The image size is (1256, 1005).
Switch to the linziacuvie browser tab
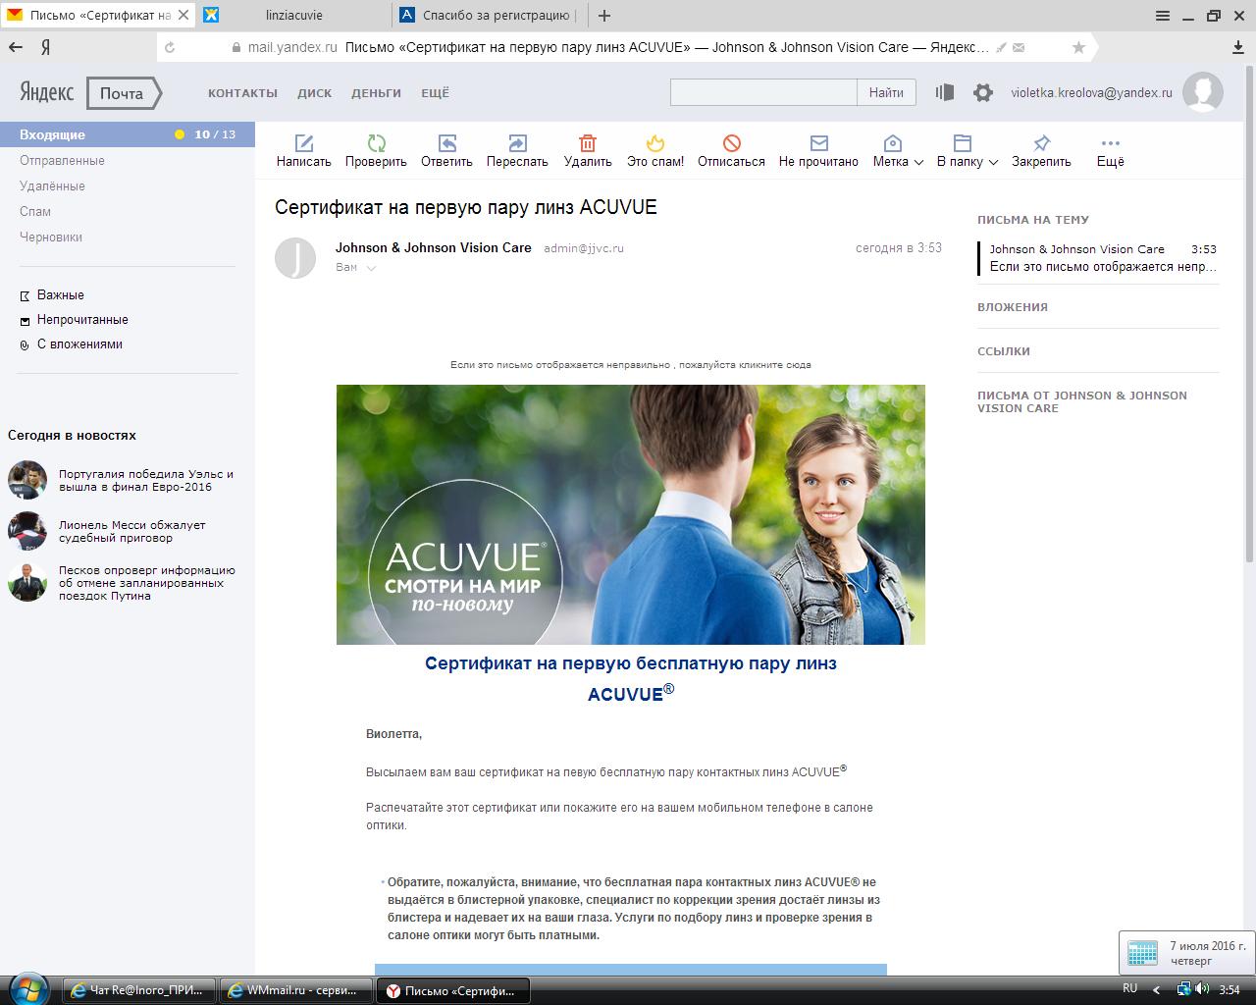coord(292,15)
